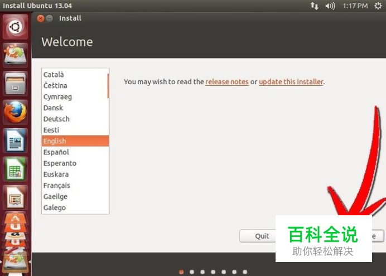Select Français in the language list

[x=75, y=185]
